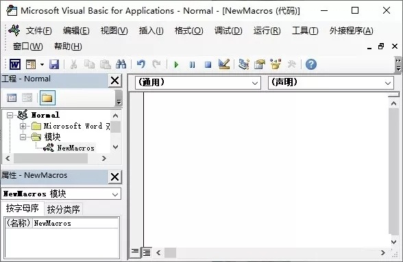This screenshot has width=403, height=262.
Task: Click project tree scroll down arrow
Action: click(x=116, y=147)
